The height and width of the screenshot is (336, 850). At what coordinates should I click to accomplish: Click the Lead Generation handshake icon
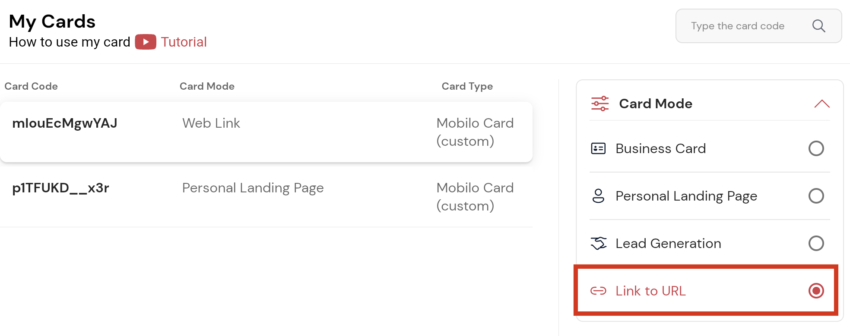(599, 243)
